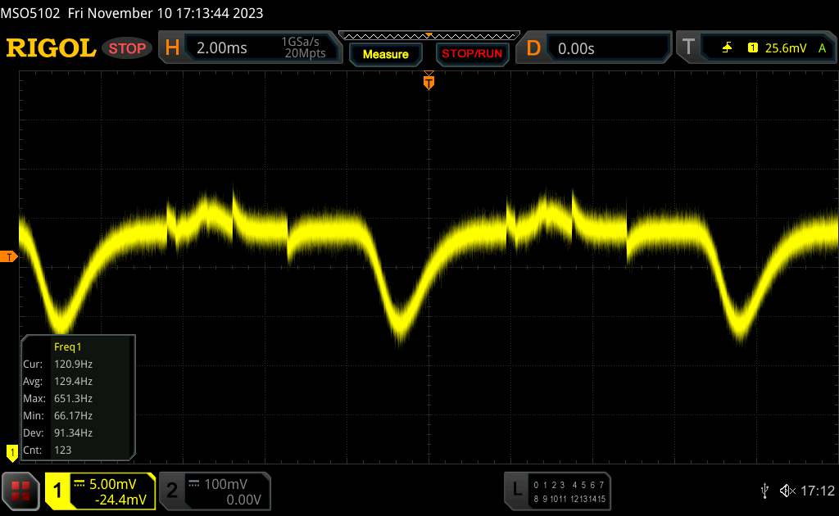The width and height of the screenshot is (839, 516).
Task: Click the RIGOL logo
Action: point(51,48)
